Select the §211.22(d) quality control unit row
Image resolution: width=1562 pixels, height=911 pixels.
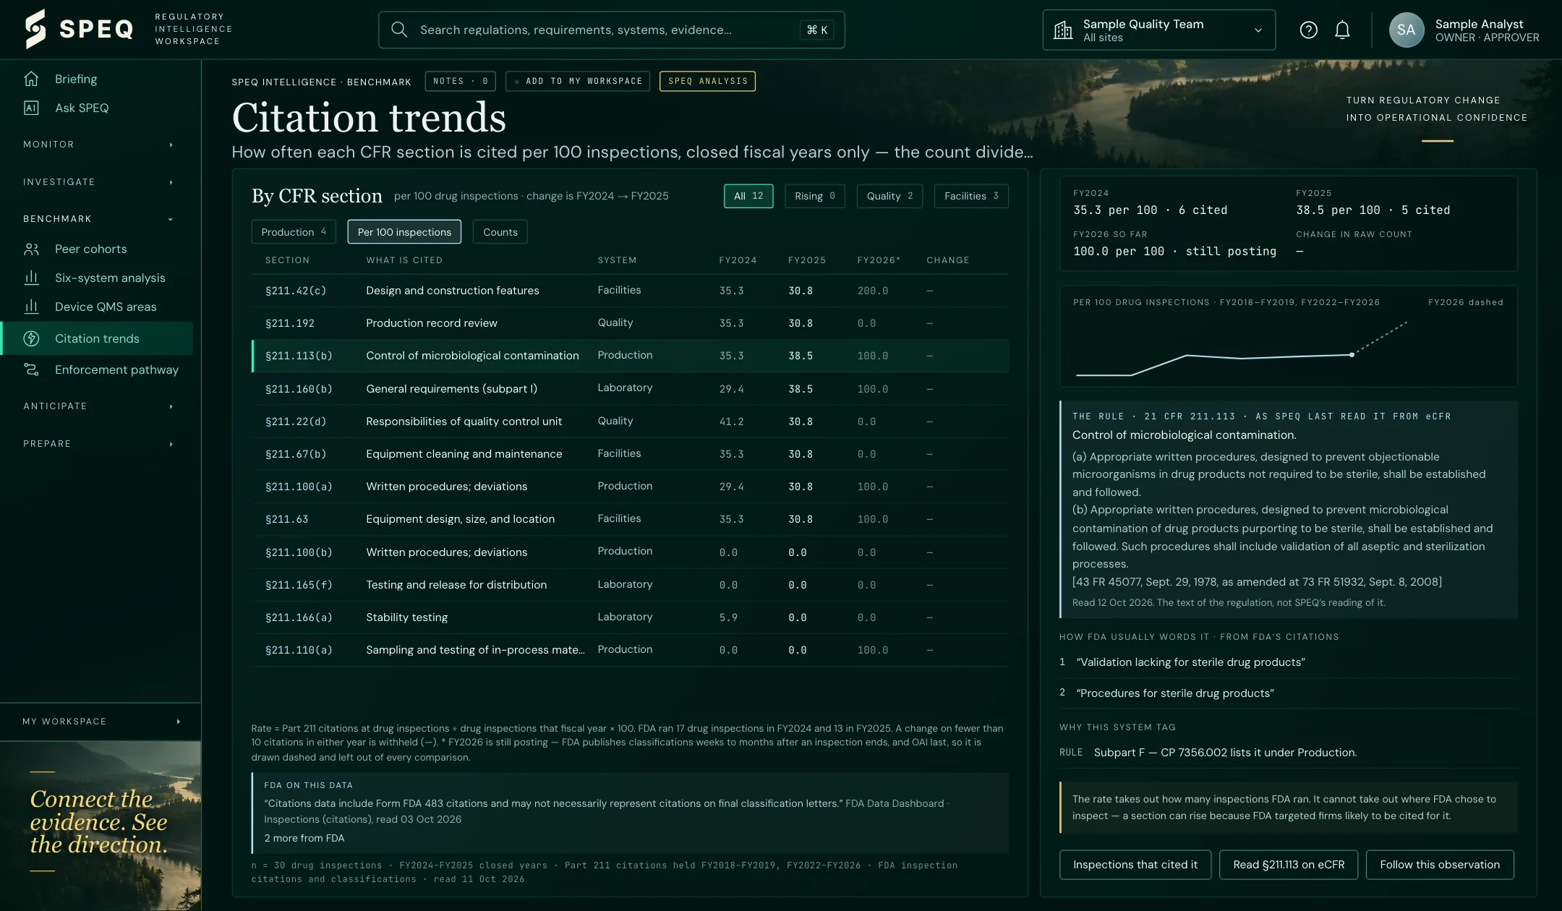tap(630, 422)
